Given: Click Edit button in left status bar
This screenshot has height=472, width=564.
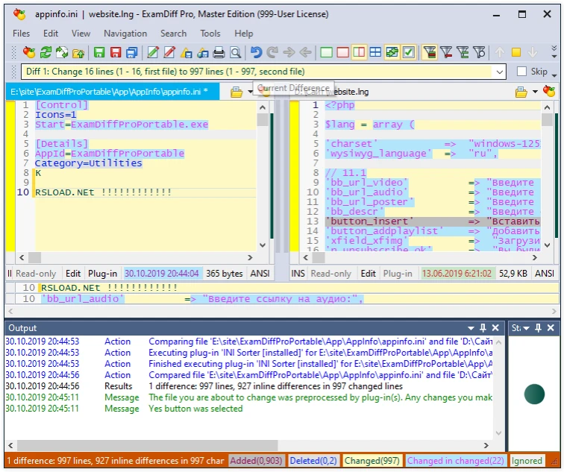Looking at the screenshot, I should pos(73,274).
